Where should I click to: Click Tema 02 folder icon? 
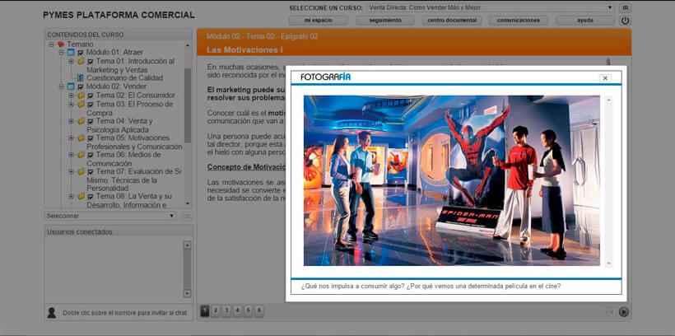pyautogui.click(x=81, y=96)
